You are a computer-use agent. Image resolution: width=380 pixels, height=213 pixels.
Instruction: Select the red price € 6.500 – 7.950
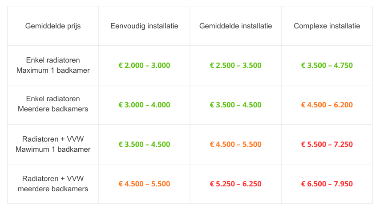click(327, 184)
